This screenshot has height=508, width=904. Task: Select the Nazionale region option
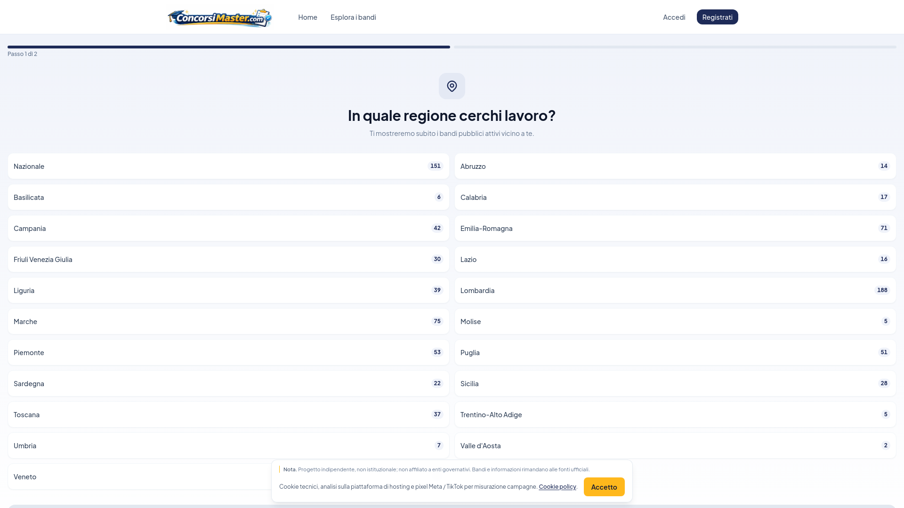click(228, 166)
